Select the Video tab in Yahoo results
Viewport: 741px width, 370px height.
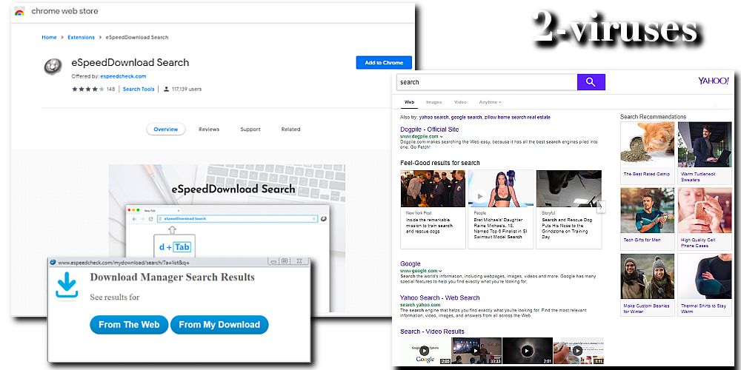click(460, 102)
